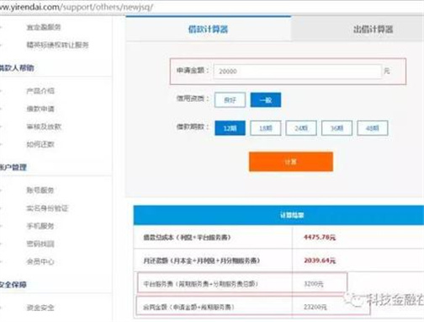This screenshot has width=424, height=322.
Task: Click the 安全保障 section heading
Action: 13,284
